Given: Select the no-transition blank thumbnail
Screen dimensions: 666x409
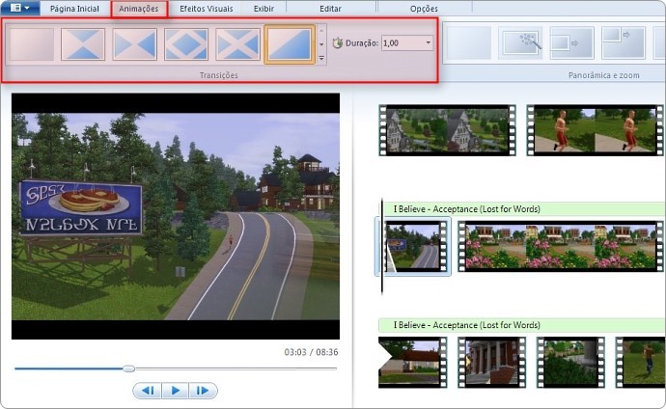Looking at the screenshot, I should pyautogui.click(x=32, y=44).
